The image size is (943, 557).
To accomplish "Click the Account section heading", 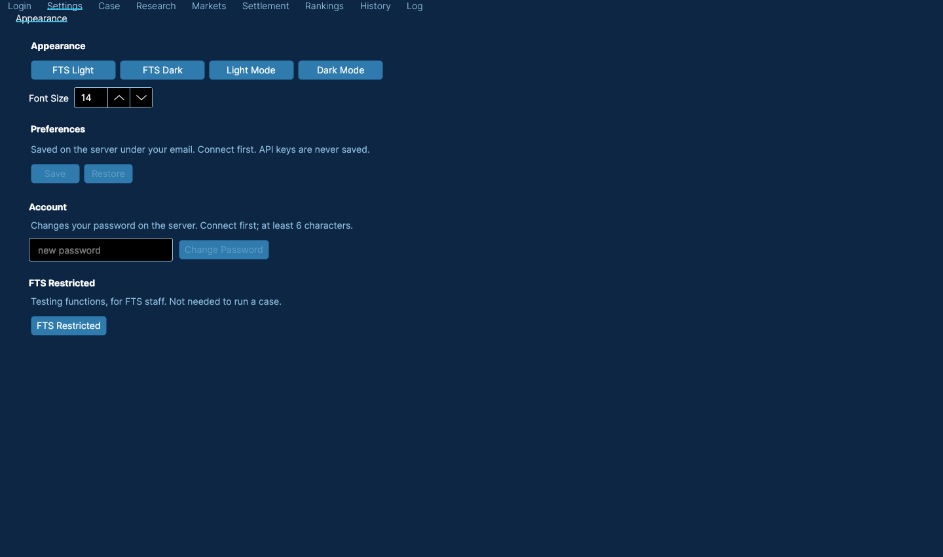I will click(48, 207).
